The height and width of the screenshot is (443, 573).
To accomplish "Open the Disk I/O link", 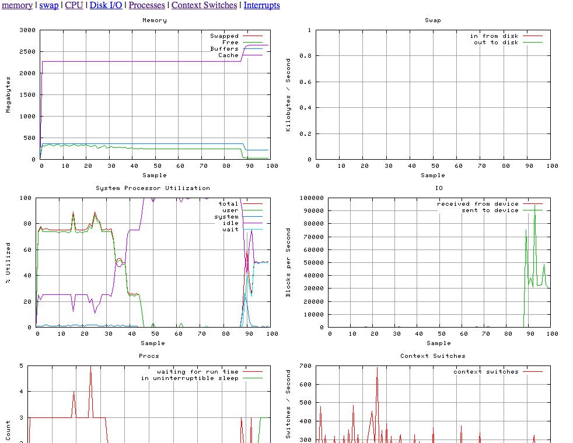I will pos(106,5).
